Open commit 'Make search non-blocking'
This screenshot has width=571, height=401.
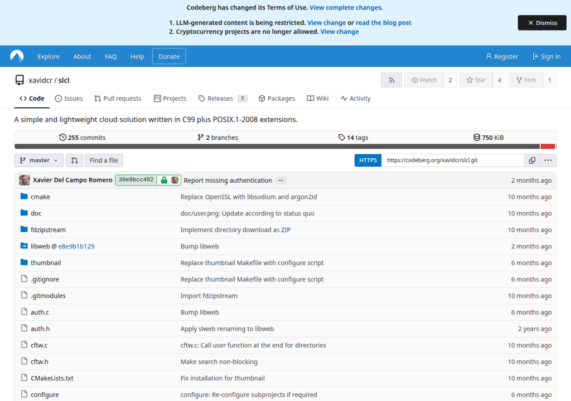(219, 361)
